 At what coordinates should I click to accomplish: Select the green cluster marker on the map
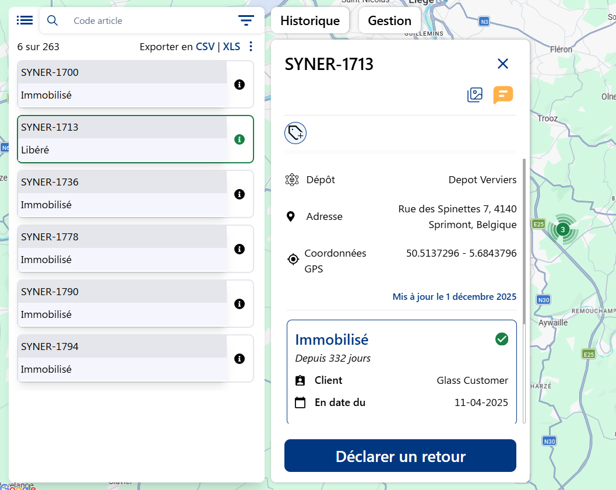coord(562,229)
